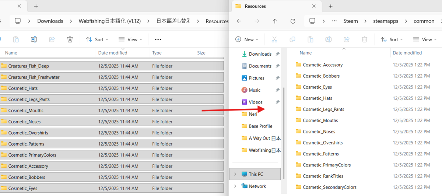Click the PC monitor icon in left address bar
Screen dimensions: 442x196
[18, 21]
